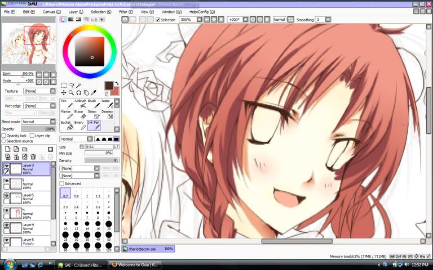Pick brush size 20 preset

tap(108, 225)
